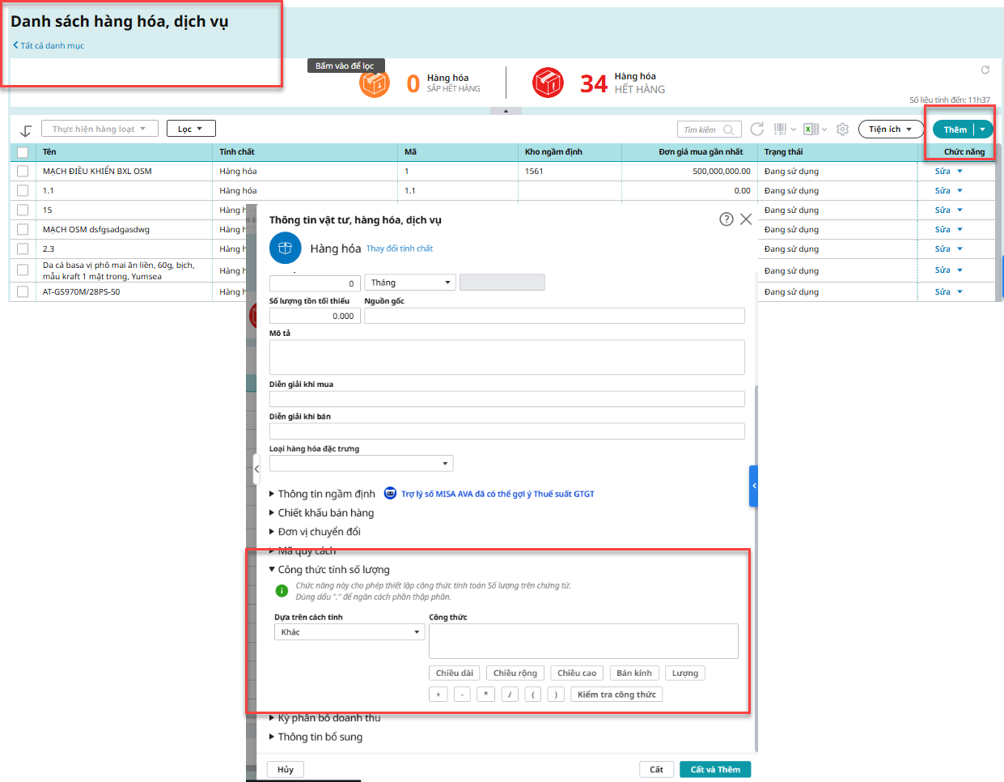Check the Da cá basa row checkbox
The image size is (1004, 782).
(23, 270)
